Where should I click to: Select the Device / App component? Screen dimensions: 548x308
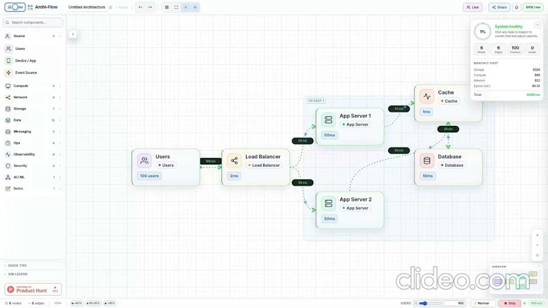pyautogui.click(x=33, y=60)
